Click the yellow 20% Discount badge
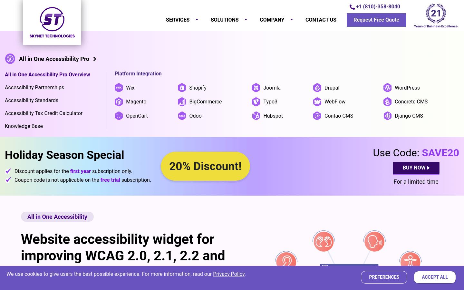This screenshot has height=290, width=464. point(205,166)
